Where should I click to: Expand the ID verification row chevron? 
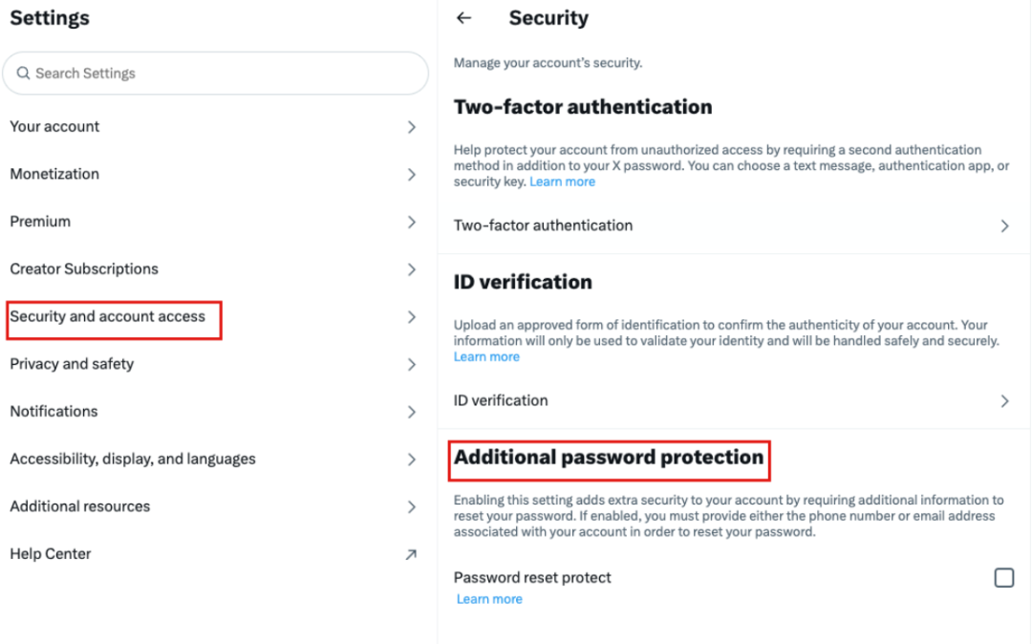tap(1004, 401)
